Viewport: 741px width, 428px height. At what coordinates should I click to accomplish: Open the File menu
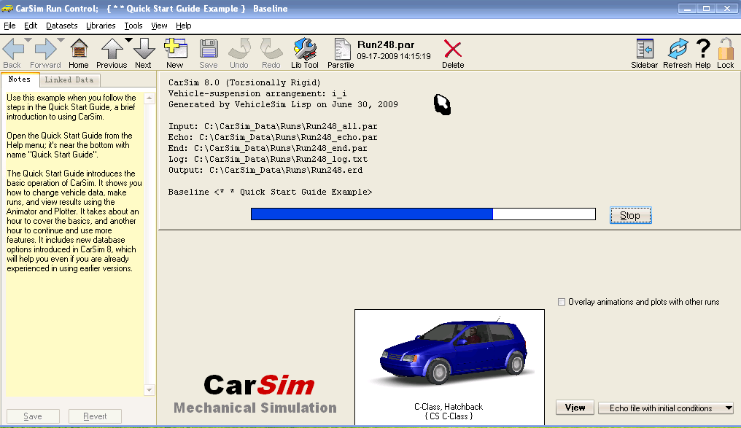pyautogui.click(x=9, y=26)
